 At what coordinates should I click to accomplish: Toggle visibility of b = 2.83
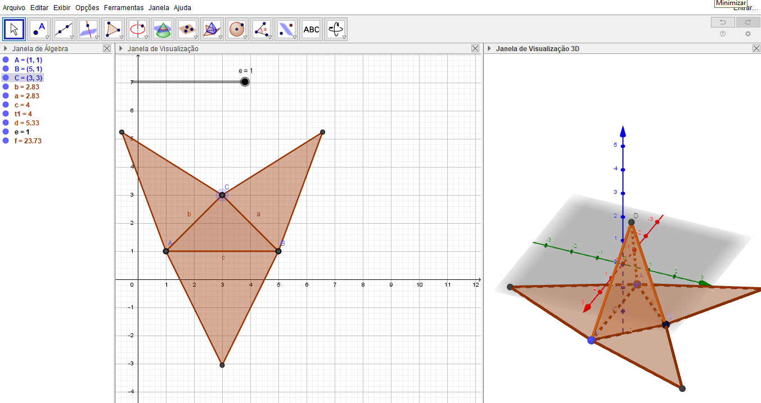6,87
